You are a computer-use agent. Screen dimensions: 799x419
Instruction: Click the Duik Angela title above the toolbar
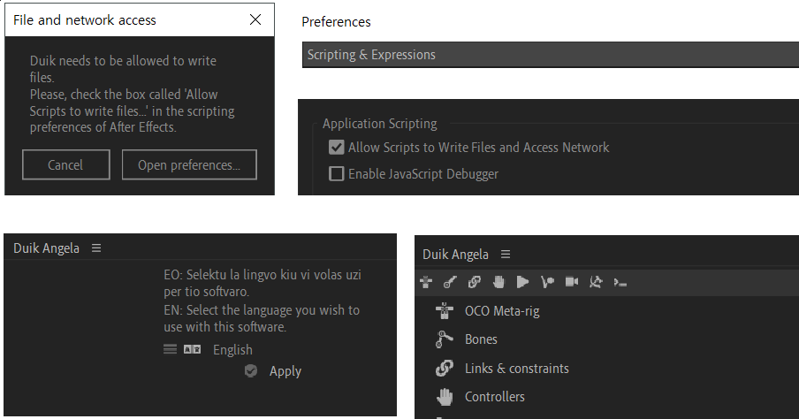pos(455,255)
